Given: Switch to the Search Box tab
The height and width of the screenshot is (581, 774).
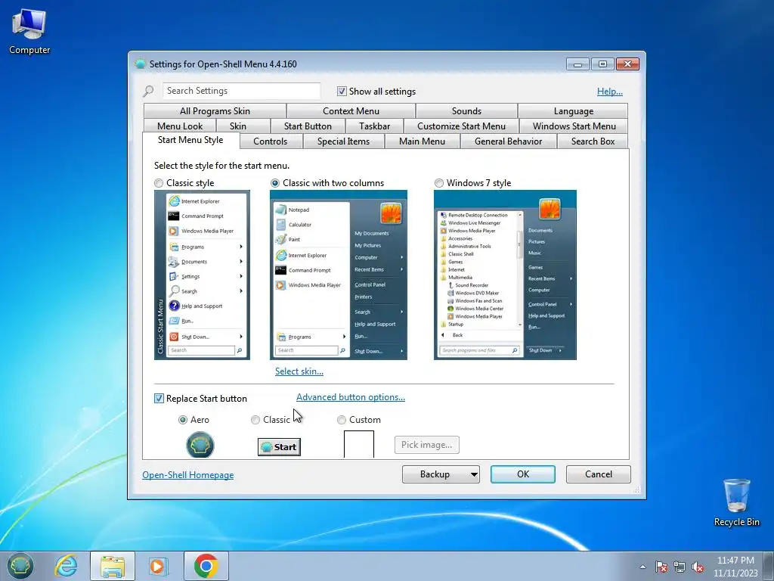Looking at the screenshot, I should 593,141.
